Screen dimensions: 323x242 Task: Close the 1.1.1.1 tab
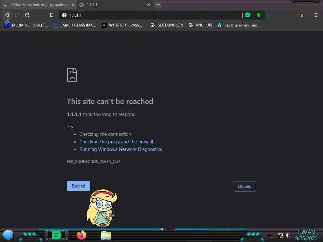point(149,5)
